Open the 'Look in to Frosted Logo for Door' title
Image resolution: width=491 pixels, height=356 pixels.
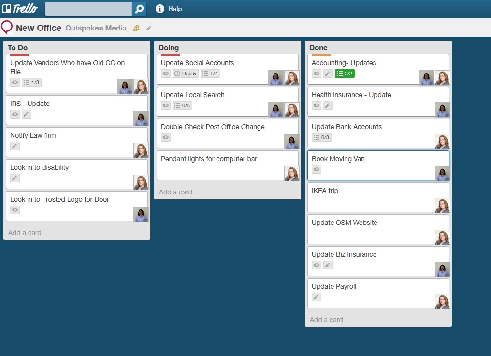pos(59,200)
